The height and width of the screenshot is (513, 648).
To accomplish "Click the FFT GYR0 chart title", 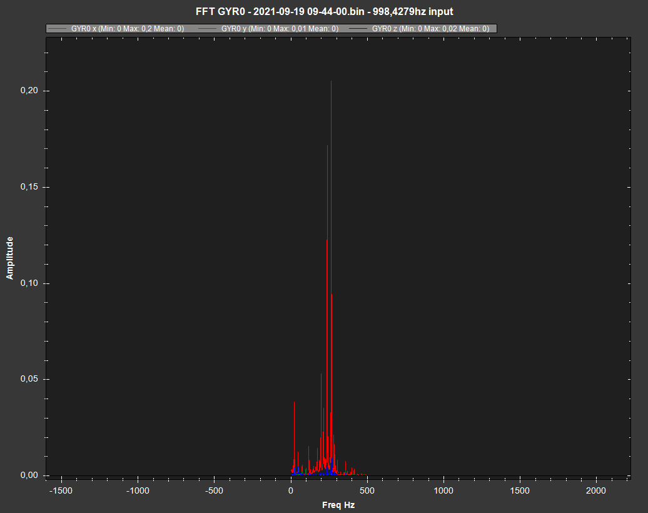I will 325,12.
